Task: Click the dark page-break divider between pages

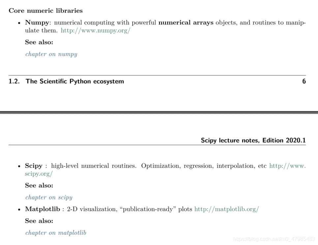Action: 159,113
